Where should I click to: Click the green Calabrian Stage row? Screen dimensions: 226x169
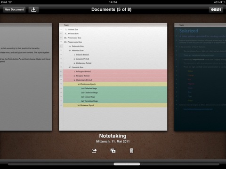click(x=115, y=92)
